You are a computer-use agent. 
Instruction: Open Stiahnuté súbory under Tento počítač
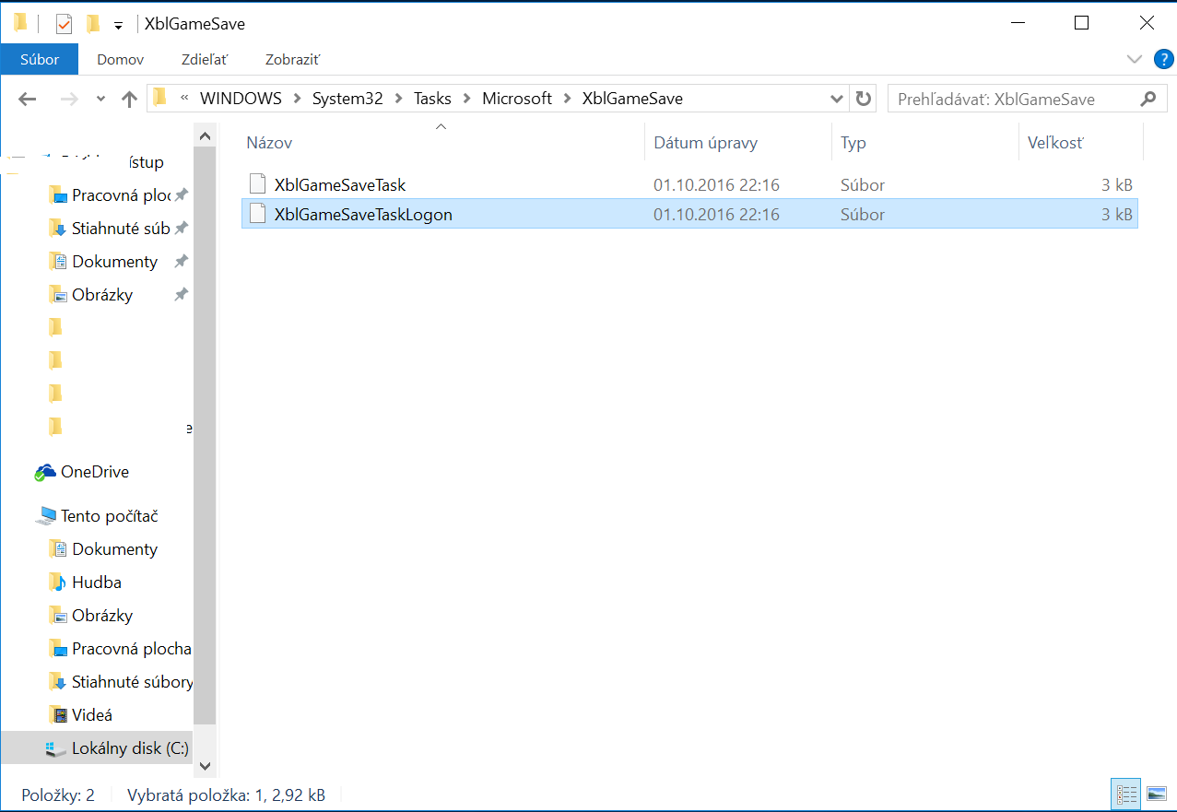point(133,682)
